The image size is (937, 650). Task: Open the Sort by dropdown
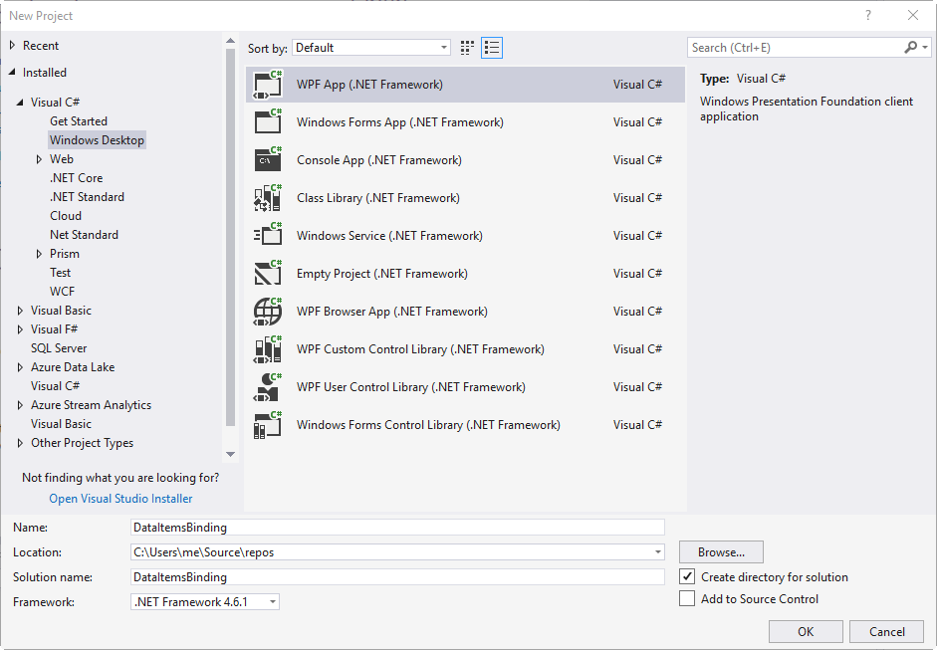[443, 47]
